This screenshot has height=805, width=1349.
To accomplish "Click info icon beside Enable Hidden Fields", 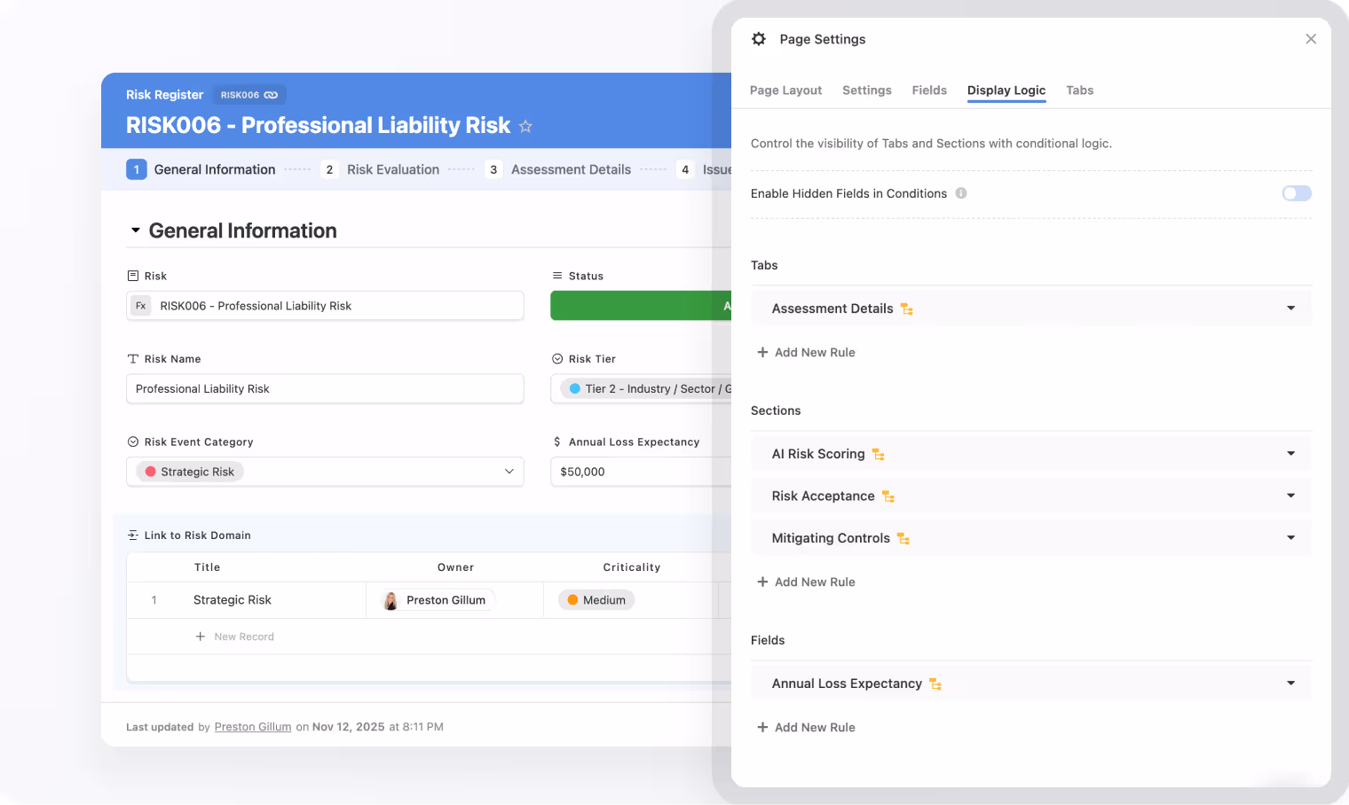I will point(961,193).
